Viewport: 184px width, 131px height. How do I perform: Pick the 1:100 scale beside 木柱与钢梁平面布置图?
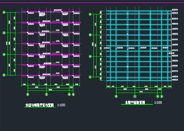[x=61, y=105]
